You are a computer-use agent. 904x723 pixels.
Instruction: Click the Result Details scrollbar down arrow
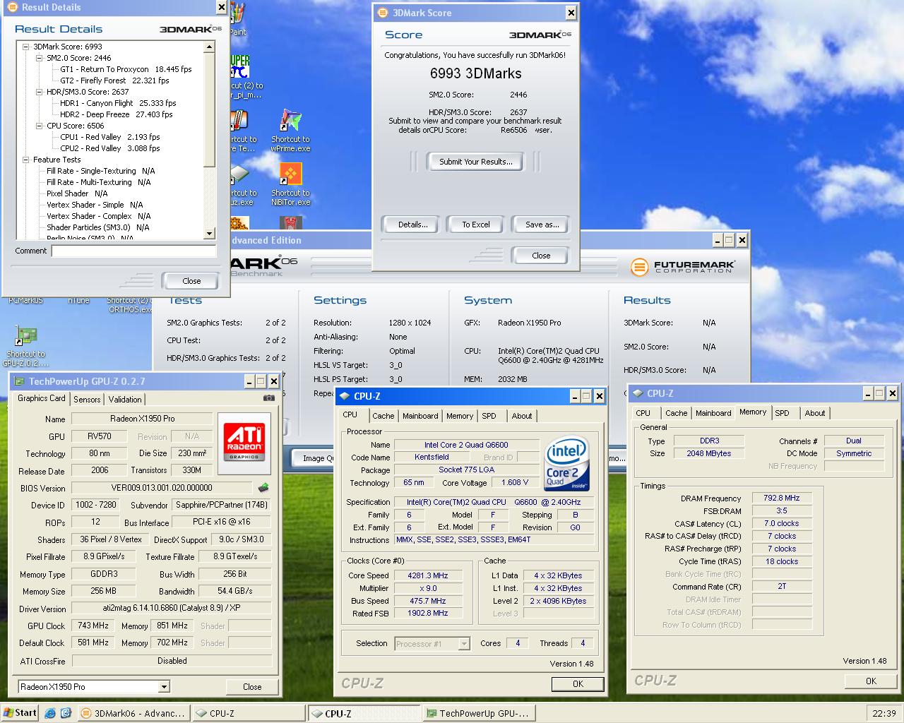click(209, 233)
